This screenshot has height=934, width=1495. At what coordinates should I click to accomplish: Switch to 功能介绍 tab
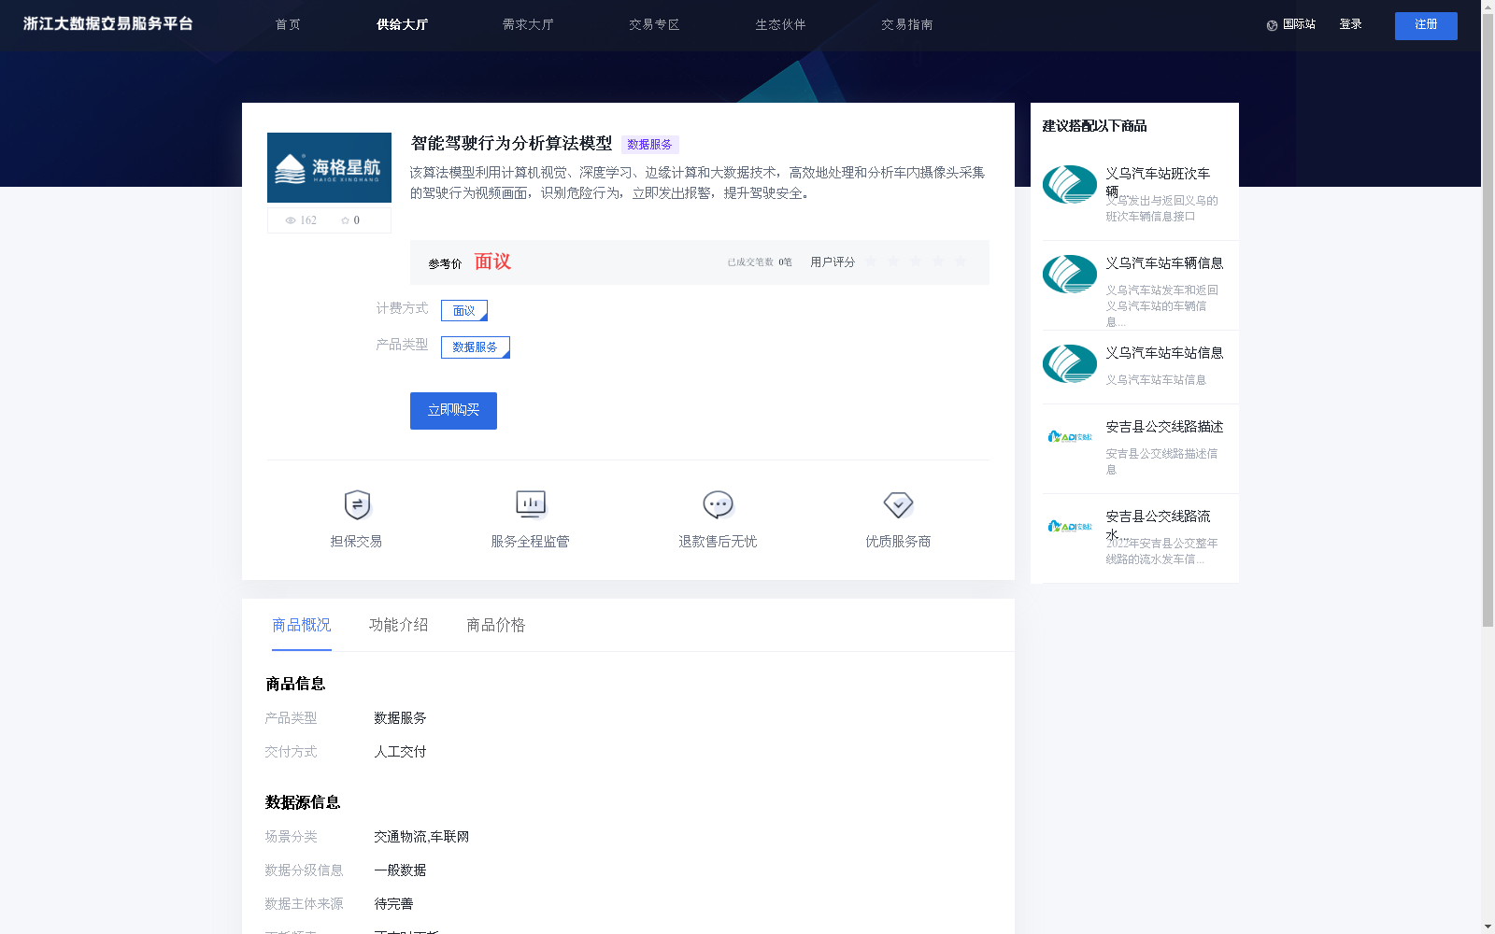click(x=399, y=625)
